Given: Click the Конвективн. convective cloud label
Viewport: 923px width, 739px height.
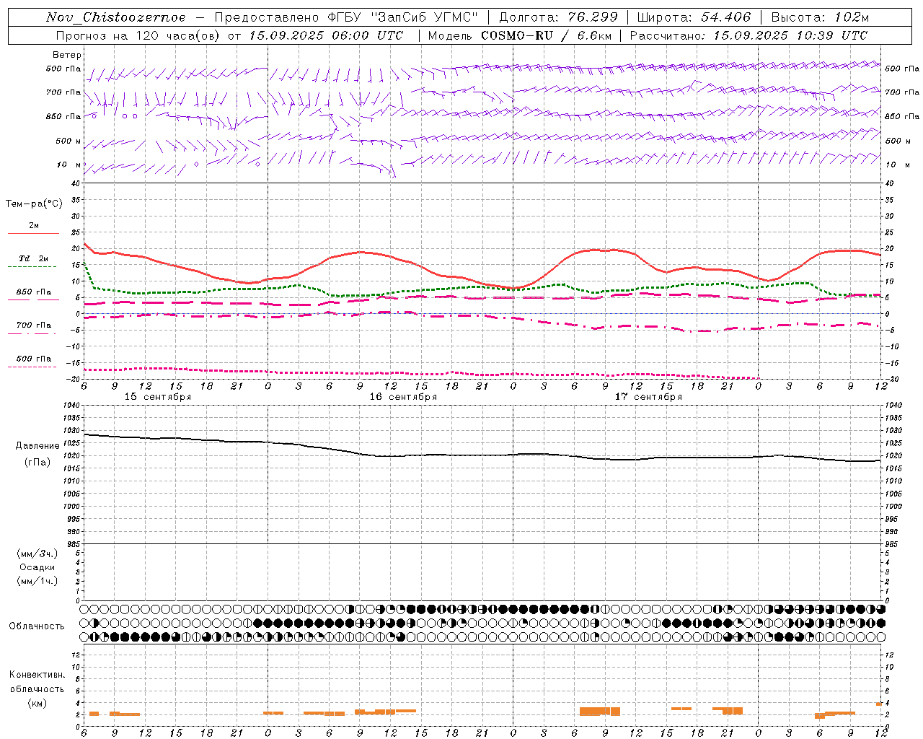Looking at the screenshot, I should coord(37,675).
